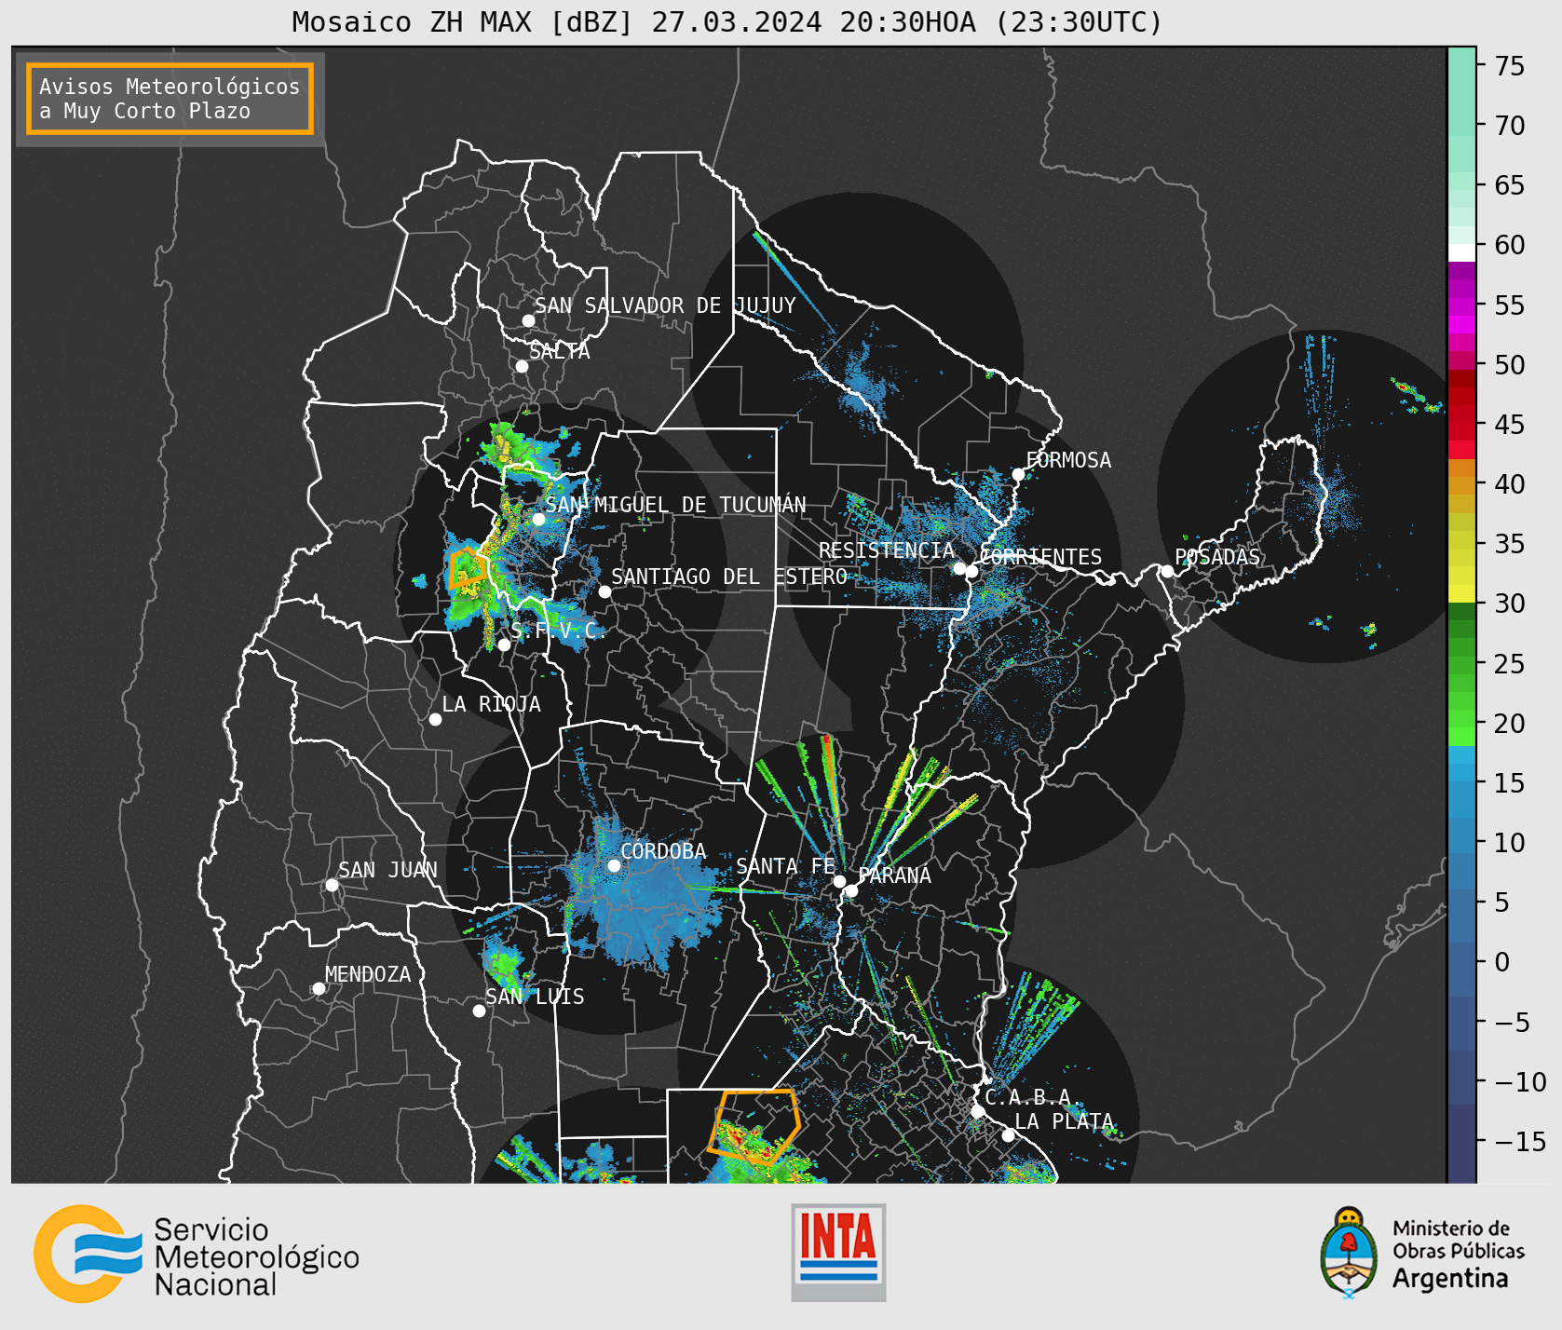Click the Avisos Meteorológicos a Muy Corto Plazo legend box
Screen dimensions: 1562x1330
170,99
